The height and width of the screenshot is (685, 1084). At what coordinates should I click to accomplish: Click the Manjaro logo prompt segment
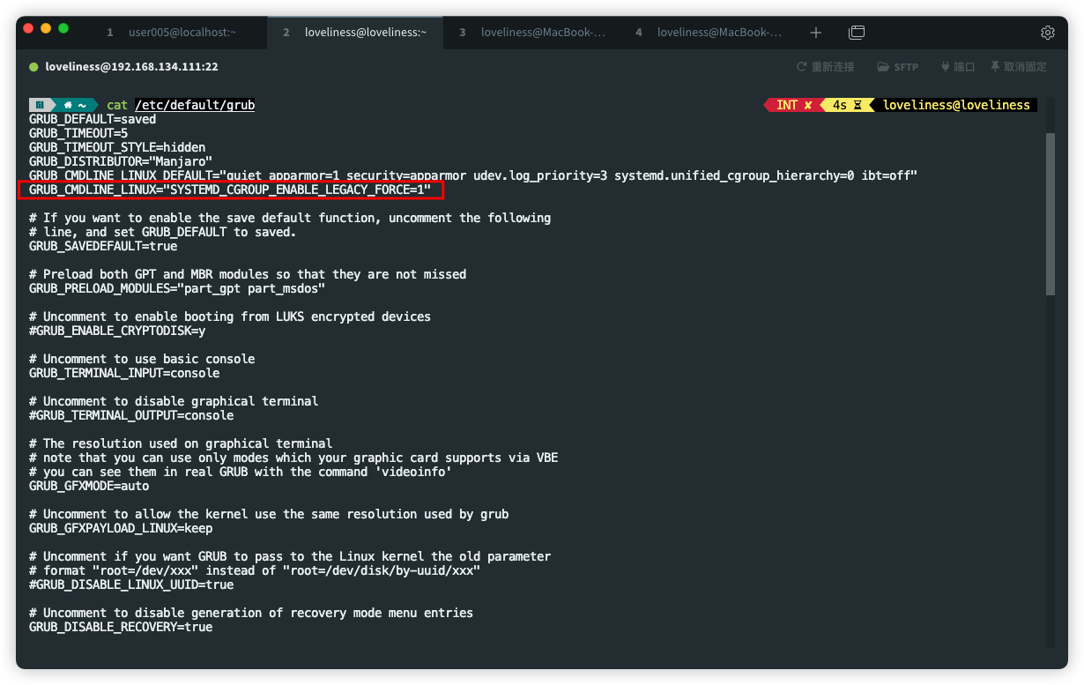40,105
